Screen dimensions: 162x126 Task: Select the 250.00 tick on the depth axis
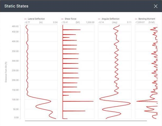pyautogui.click(x=15, y=70)
